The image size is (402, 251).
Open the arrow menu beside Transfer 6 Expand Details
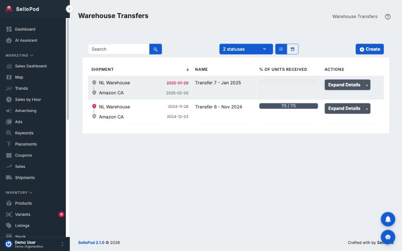click(367, 108)
